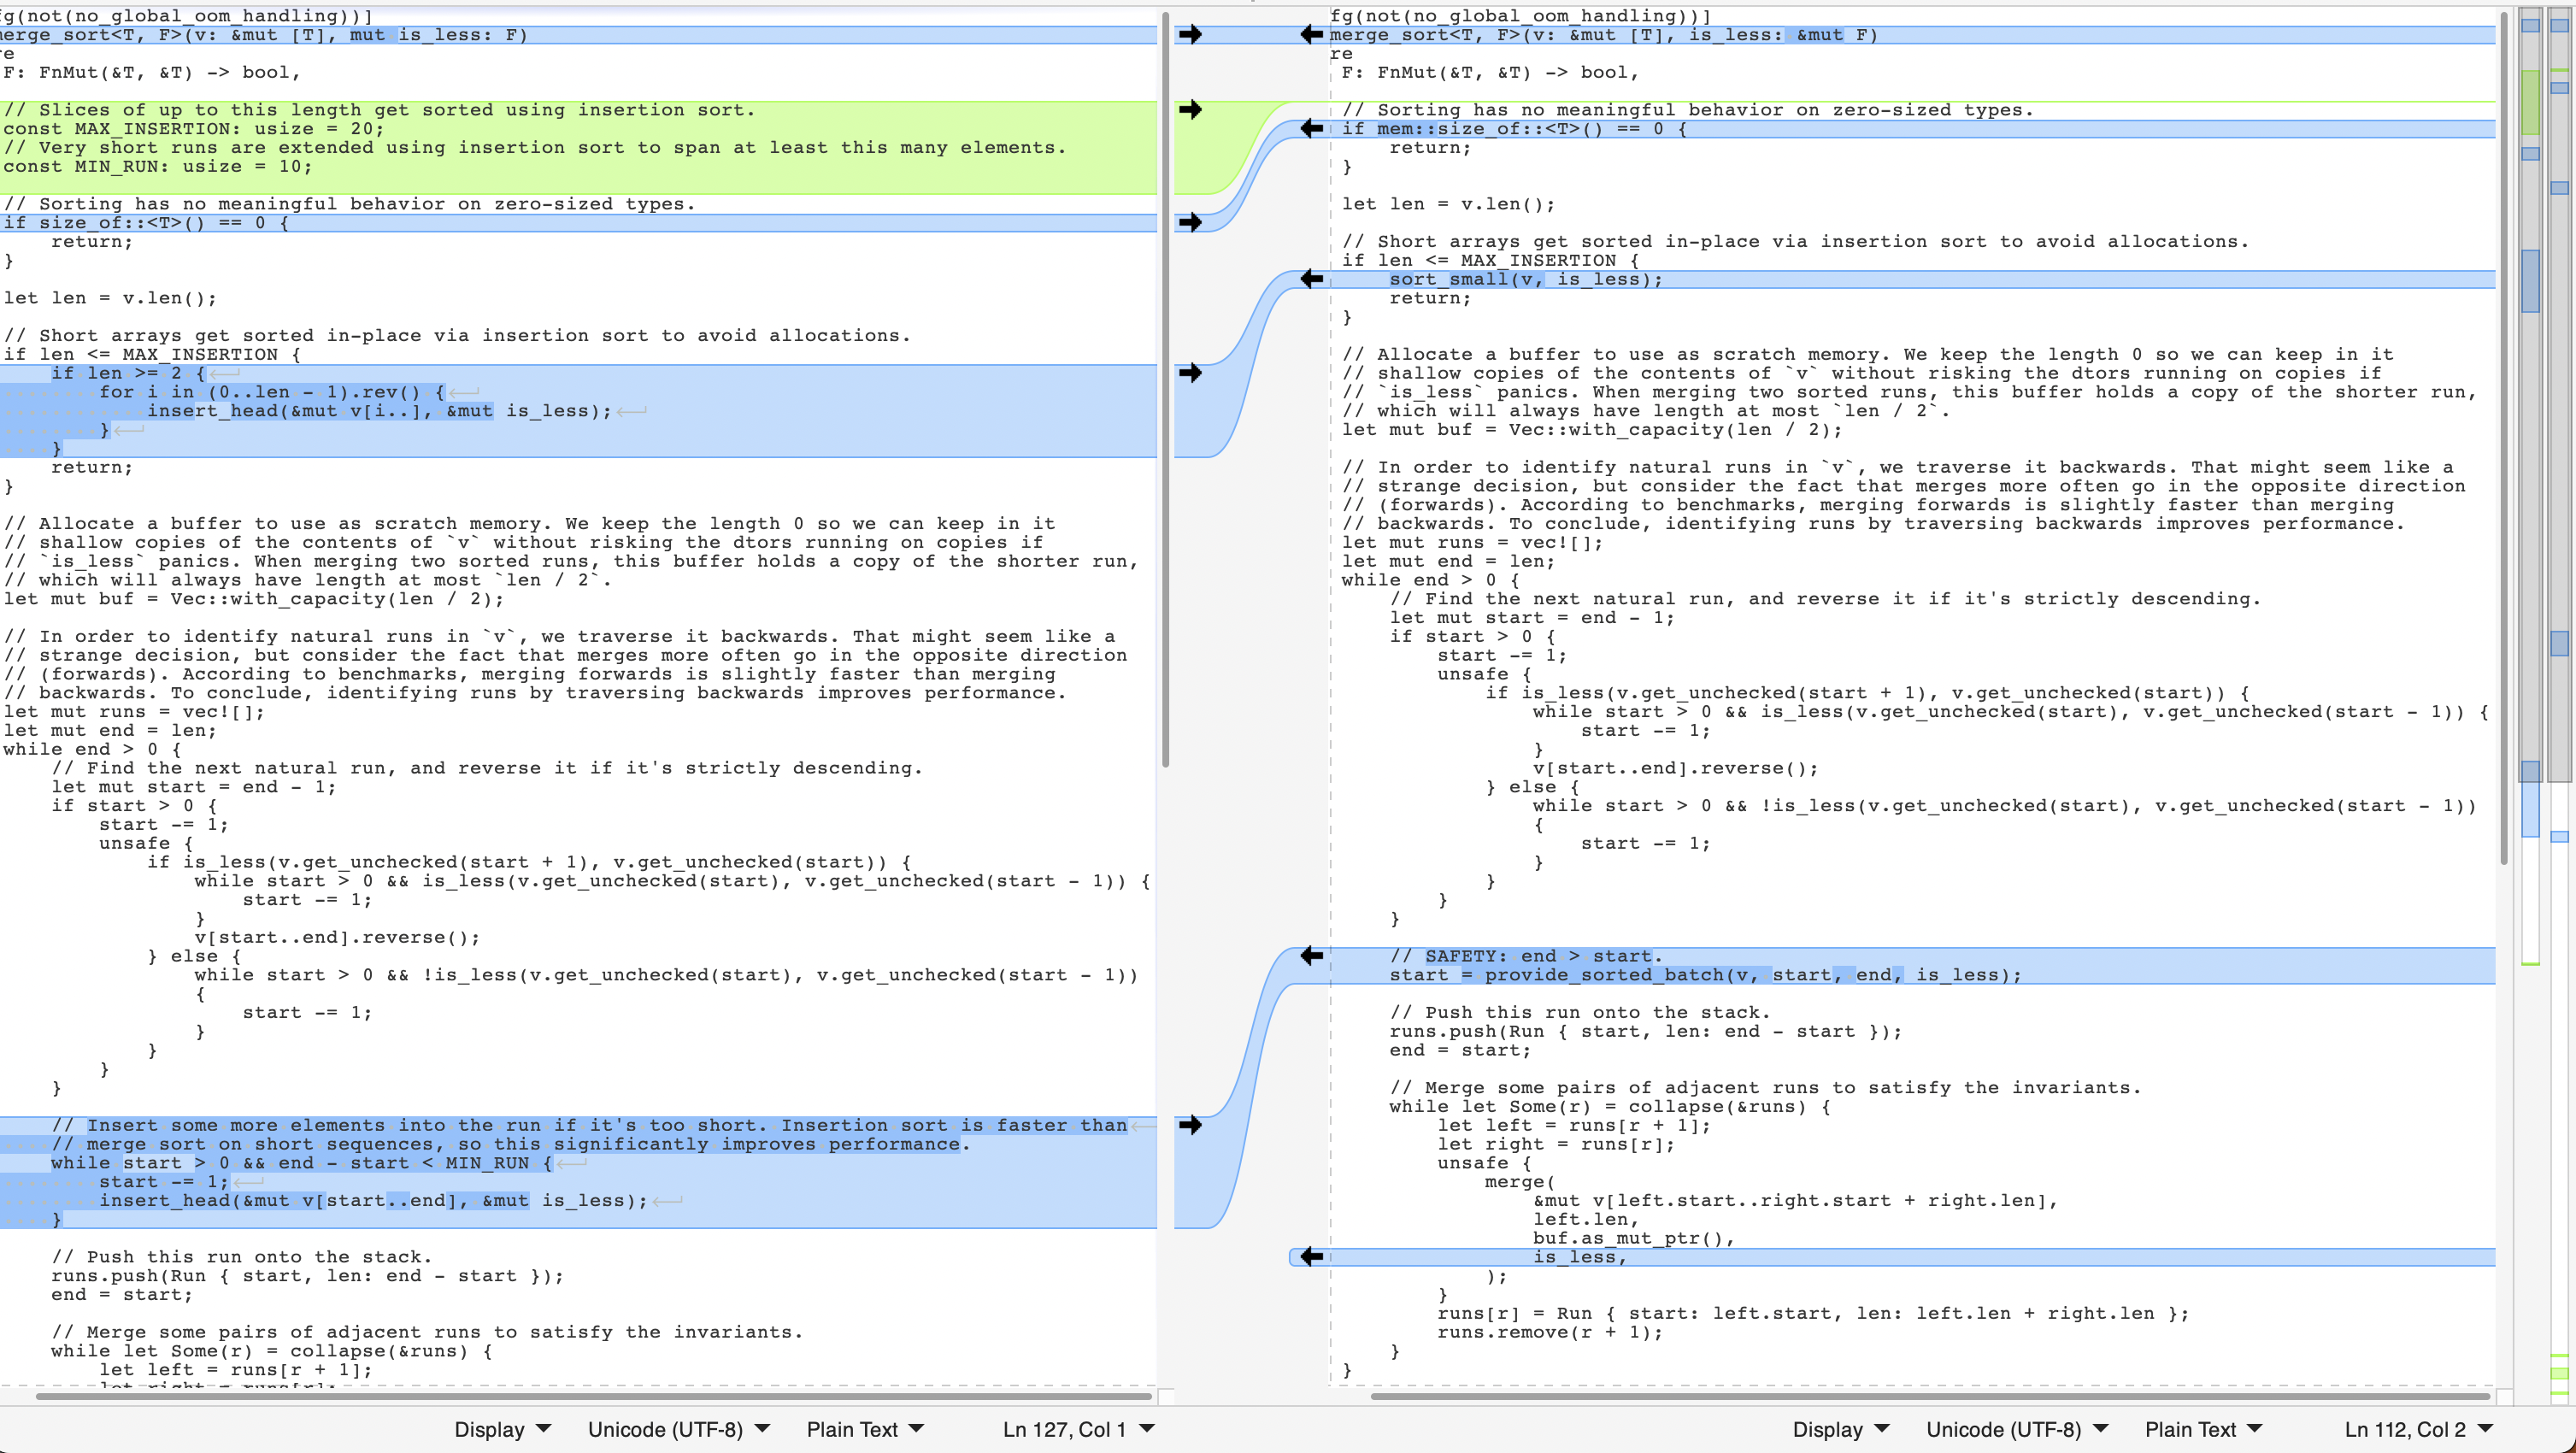Copy sort_small(v, is_less) line to left
Viewport: 2576px width, 1453px height.
[x=1311, y=279]
